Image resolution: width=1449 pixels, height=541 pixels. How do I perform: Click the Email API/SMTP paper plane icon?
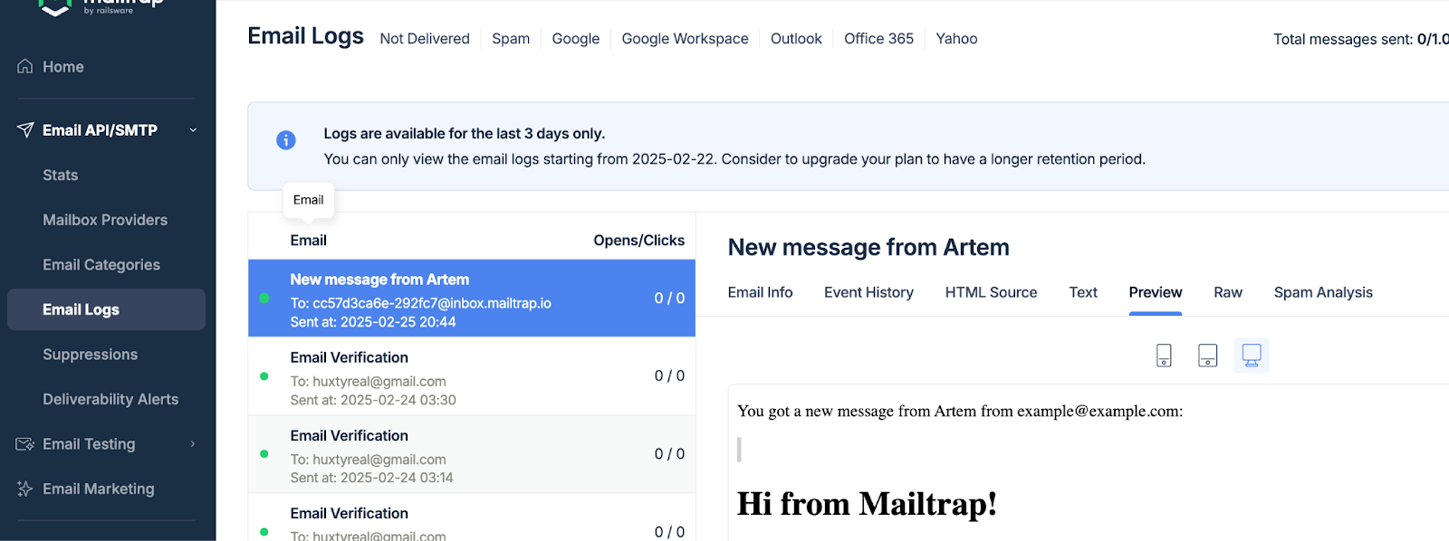pos(25,130)
